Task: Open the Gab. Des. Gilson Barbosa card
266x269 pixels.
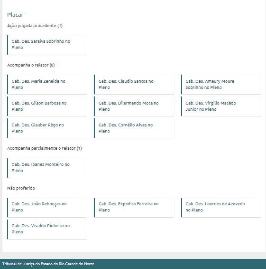Action: pos(47,106)
